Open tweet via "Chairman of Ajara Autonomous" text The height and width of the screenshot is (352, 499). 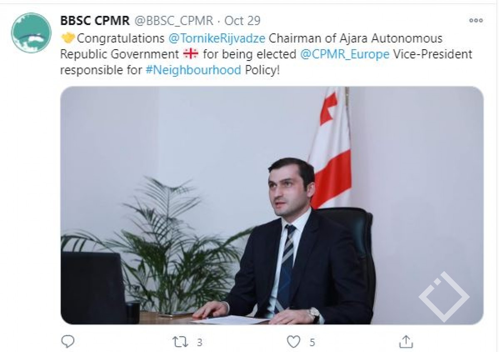[356, 39]
